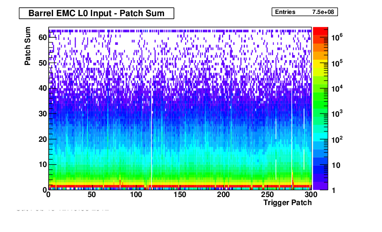
Task: Click x-axis label 250
Action: [267, 195]
